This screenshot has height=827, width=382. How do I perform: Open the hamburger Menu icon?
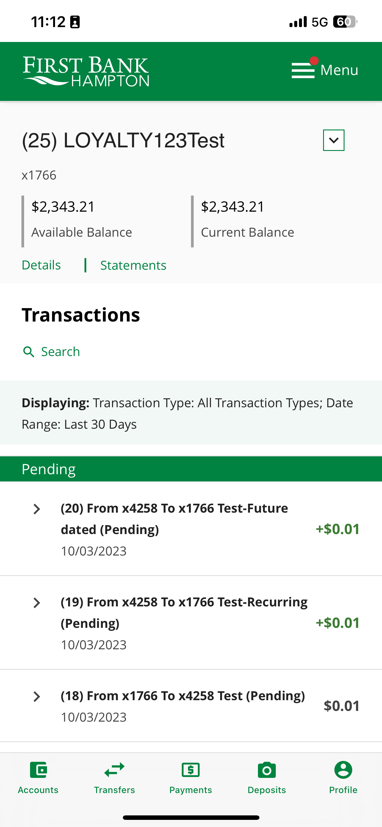303,70
